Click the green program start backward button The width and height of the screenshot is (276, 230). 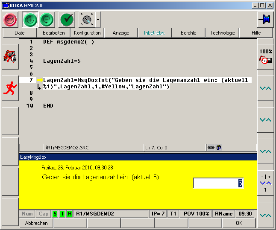click(x=47, y=20)
